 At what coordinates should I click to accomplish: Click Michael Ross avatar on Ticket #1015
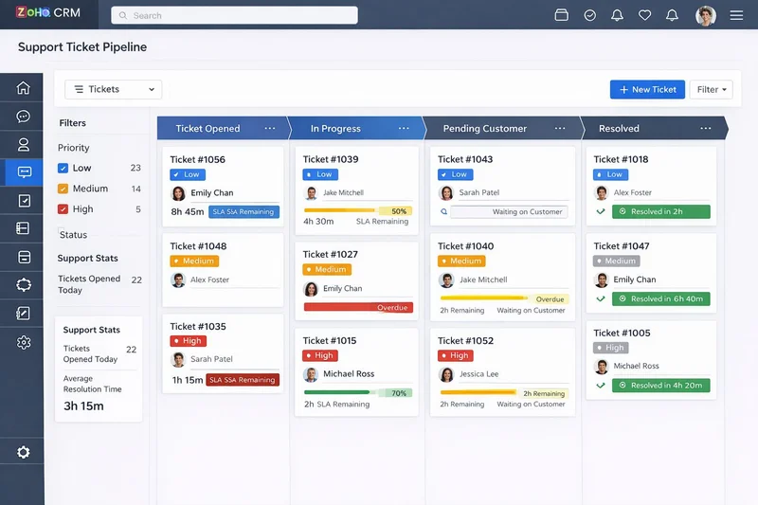pos(311,374)
